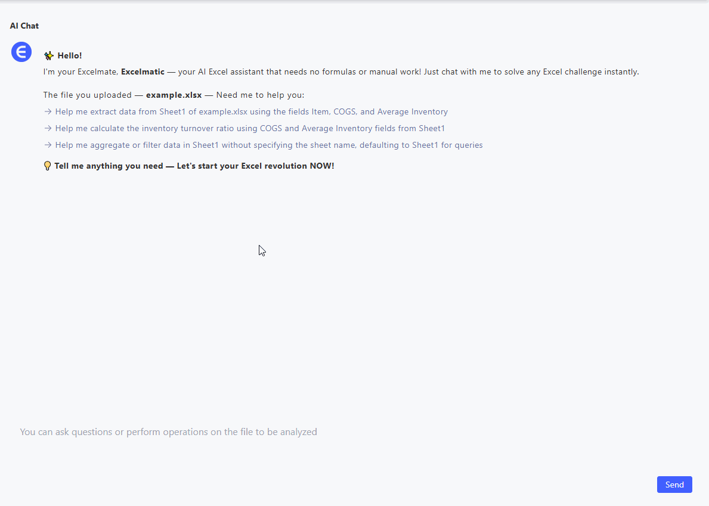Click "Need me to help you:" text
709x506 pixels.
pos(260,95)
